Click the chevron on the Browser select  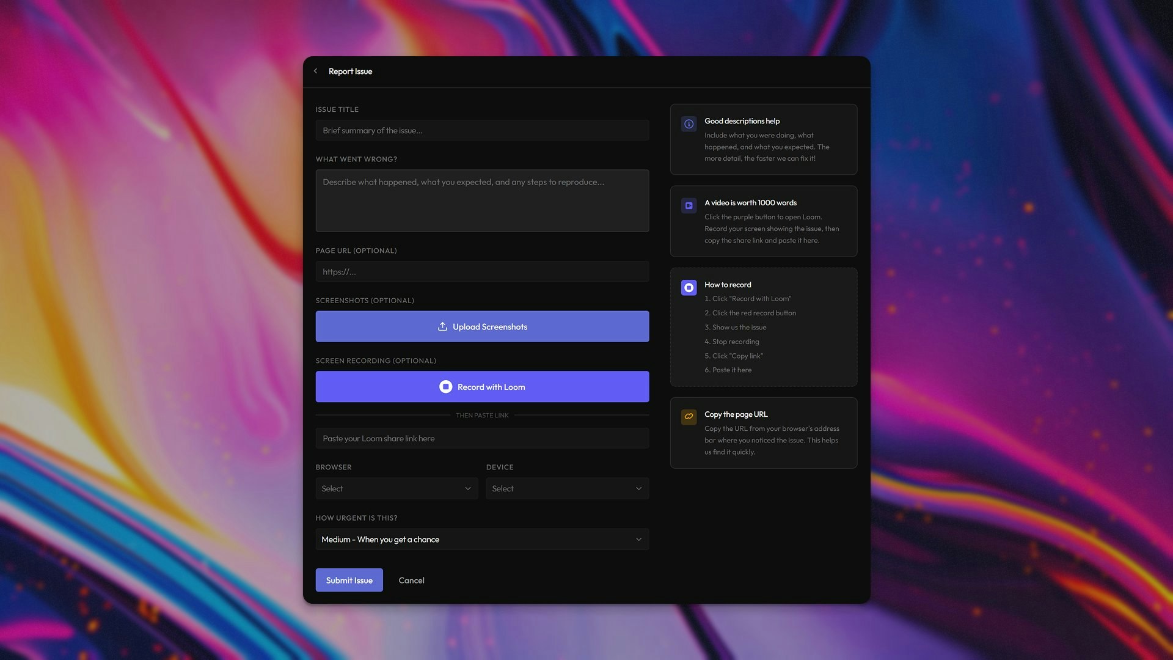pyautogui.click(x=467, y=488)
